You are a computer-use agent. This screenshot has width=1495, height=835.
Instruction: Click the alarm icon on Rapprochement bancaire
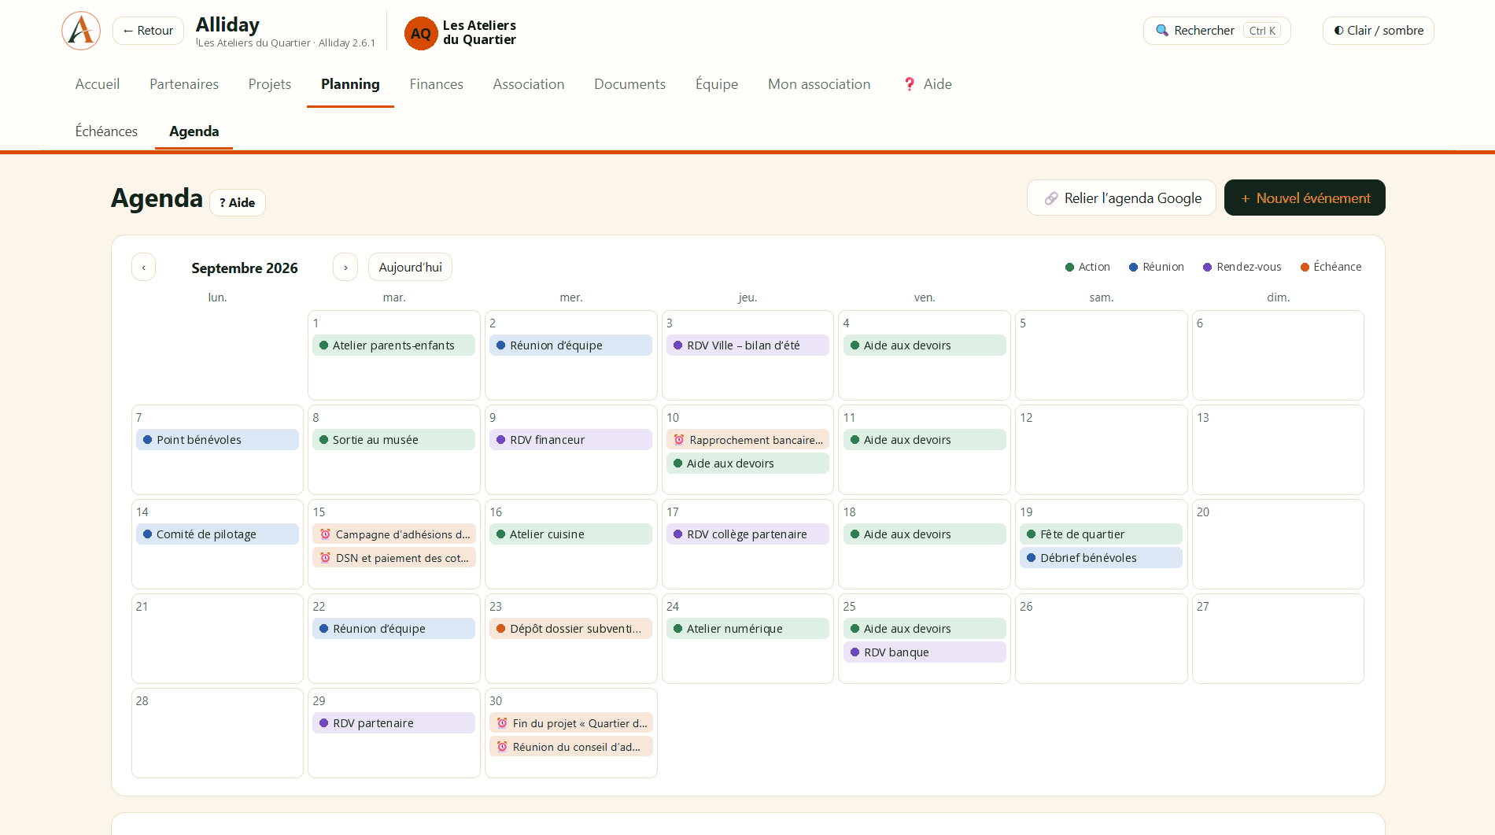(x=679, y=440)
